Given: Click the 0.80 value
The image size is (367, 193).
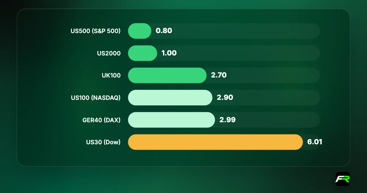Looking at the screenshot, I should click(164, 31).
